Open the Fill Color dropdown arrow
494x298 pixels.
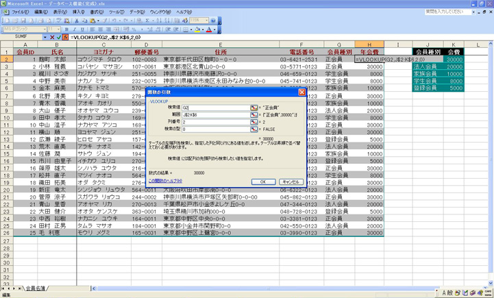pos(203,29)
